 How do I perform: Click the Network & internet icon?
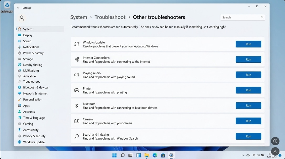[x=19, y=93]
